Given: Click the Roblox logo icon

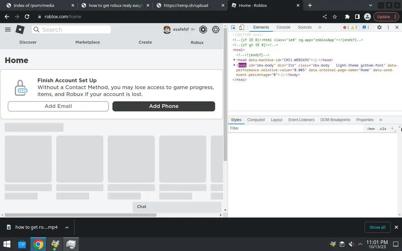Looking at the screenshot, I should click(x=20, y=29).
